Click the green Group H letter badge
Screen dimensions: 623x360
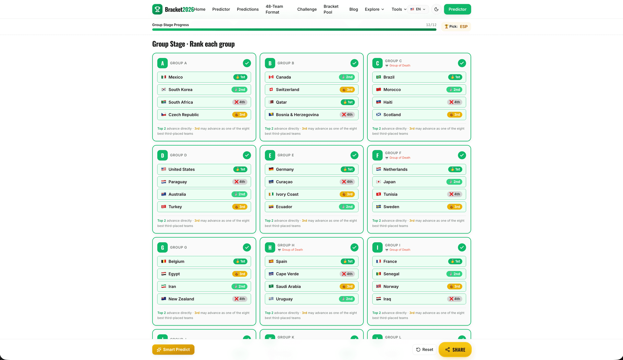(x=270, y=247)
